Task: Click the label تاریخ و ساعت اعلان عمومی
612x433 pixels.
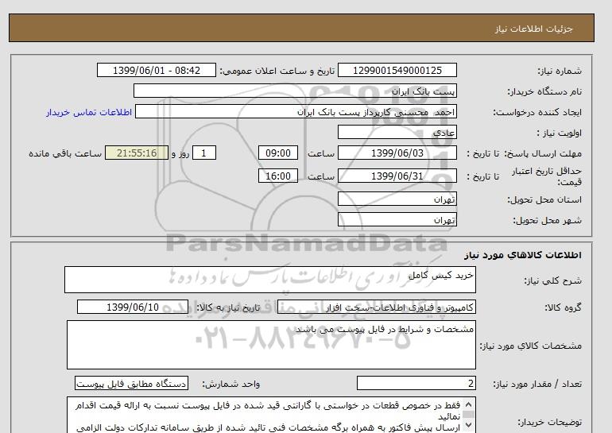Action: 277,71
